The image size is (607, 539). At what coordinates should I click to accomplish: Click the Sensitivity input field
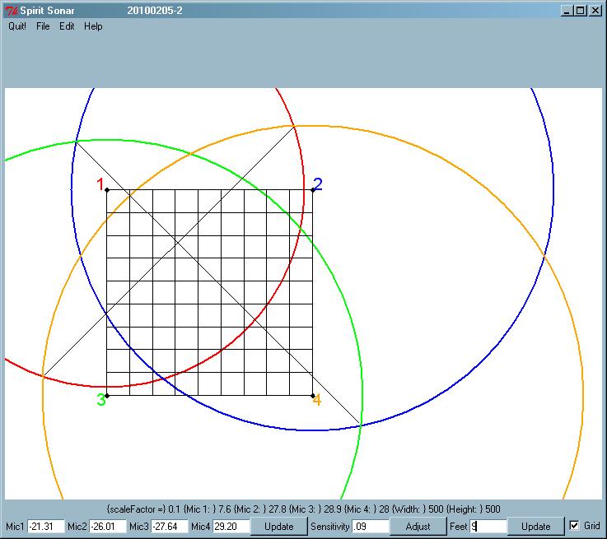[370, 527]
